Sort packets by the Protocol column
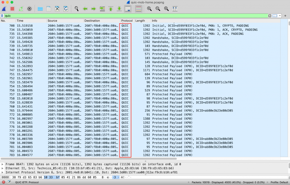 (x=127, y=21)
